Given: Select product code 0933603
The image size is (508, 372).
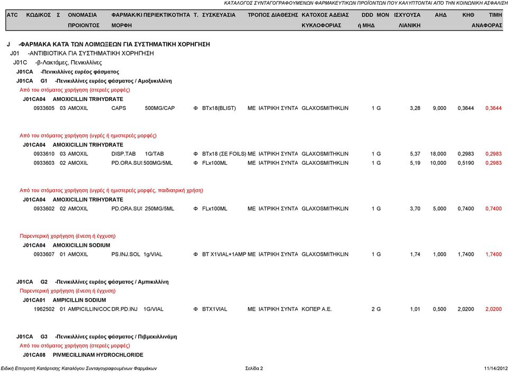Looking at the screenshot, I should (x=44, y=163).
